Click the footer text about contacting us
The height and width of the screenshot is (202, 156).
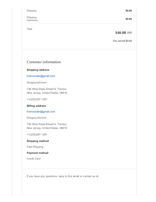63,176
